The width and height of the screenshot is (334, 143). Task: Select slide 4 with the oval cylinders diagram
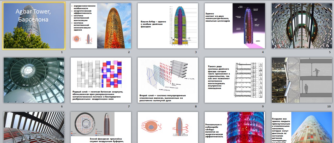235,26
